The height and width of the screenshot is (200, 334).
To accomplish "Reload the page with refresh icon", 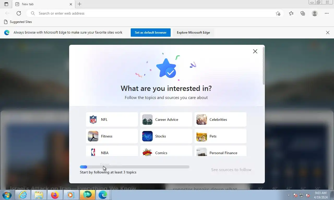I will [x=19, y=13].
